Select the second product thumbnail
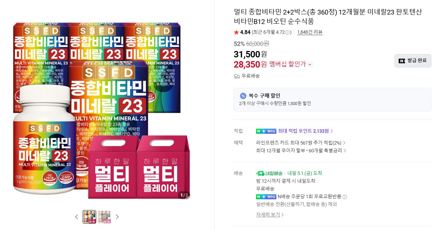The height and width of the screenshot is (230, 444). click(105, 217)
